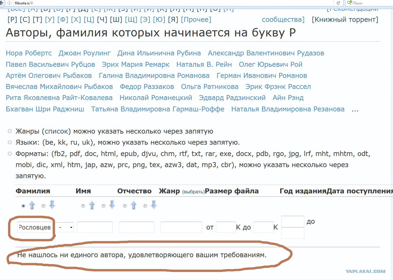Click the ascending arrow under Имя

(x=92, y=205)
